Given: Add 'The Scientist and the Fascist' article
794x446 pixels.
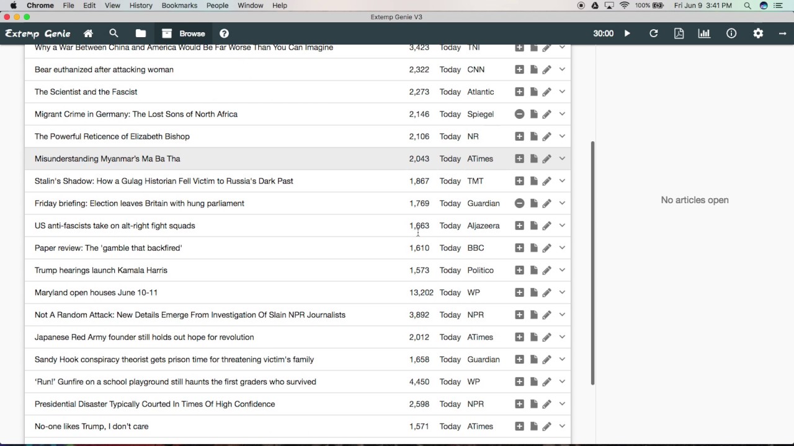Looking at the screenshot, I should (x=519, y=92).
